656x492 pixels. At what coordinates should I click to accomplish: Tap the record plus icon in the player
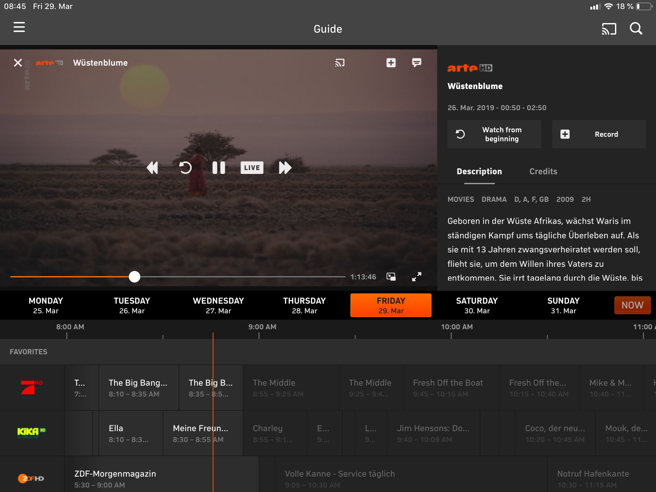391,63
